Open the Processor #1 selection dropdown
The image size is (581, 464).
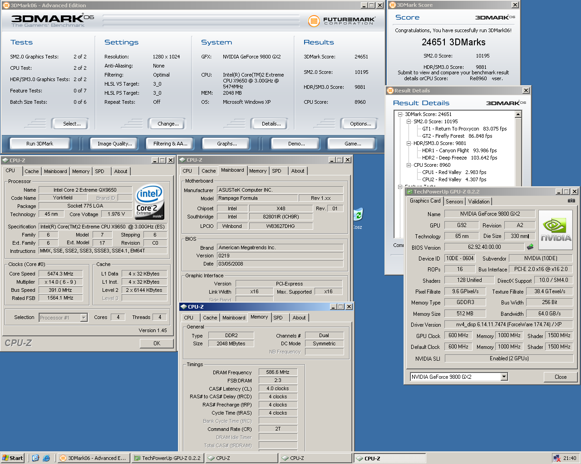click(84, 318)
